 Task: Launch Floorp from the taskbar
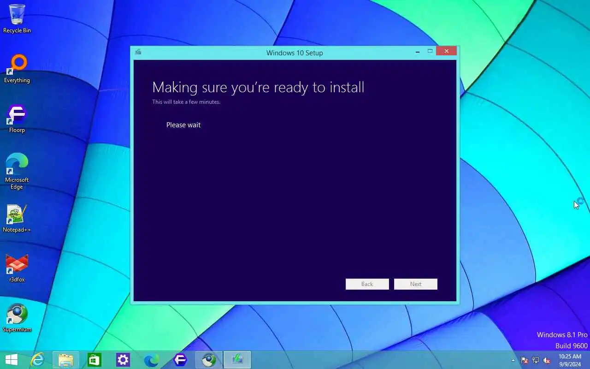pos(180,360)
